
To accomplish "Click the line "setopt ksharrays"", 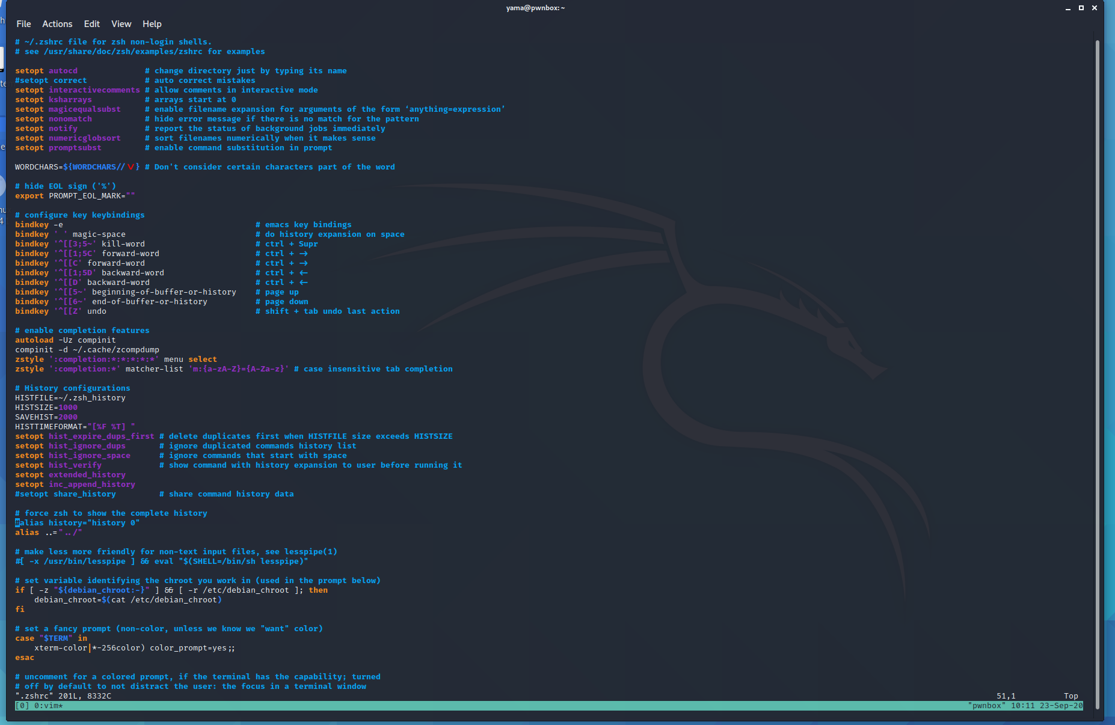I will click(126, 100).
